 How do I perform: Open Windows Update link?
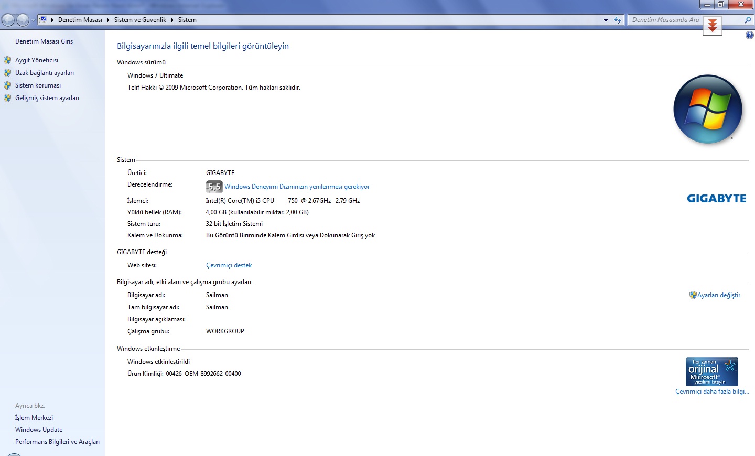point(39,430)
